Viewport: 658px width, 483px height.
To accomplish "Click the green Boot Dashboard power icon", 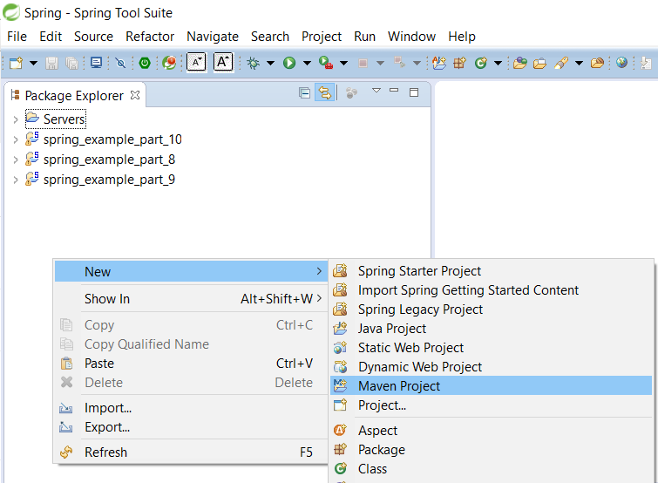I will 145,64.
